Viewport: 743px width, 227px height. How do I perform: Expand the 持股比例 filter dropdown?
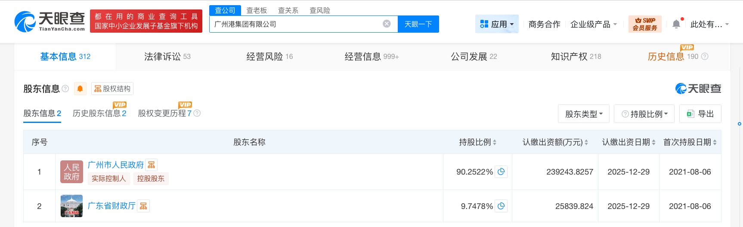tap(644, 114)
